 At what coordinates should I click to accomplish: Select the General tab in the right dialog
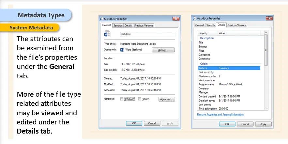click(x=199, y=25)
